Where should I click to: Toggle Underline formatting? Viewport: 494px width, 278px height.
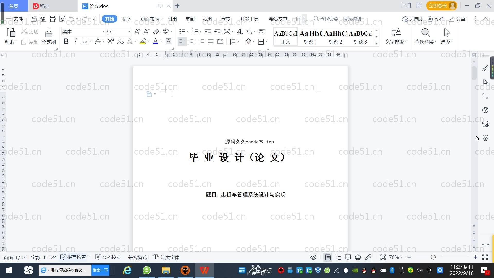point(85,41)
